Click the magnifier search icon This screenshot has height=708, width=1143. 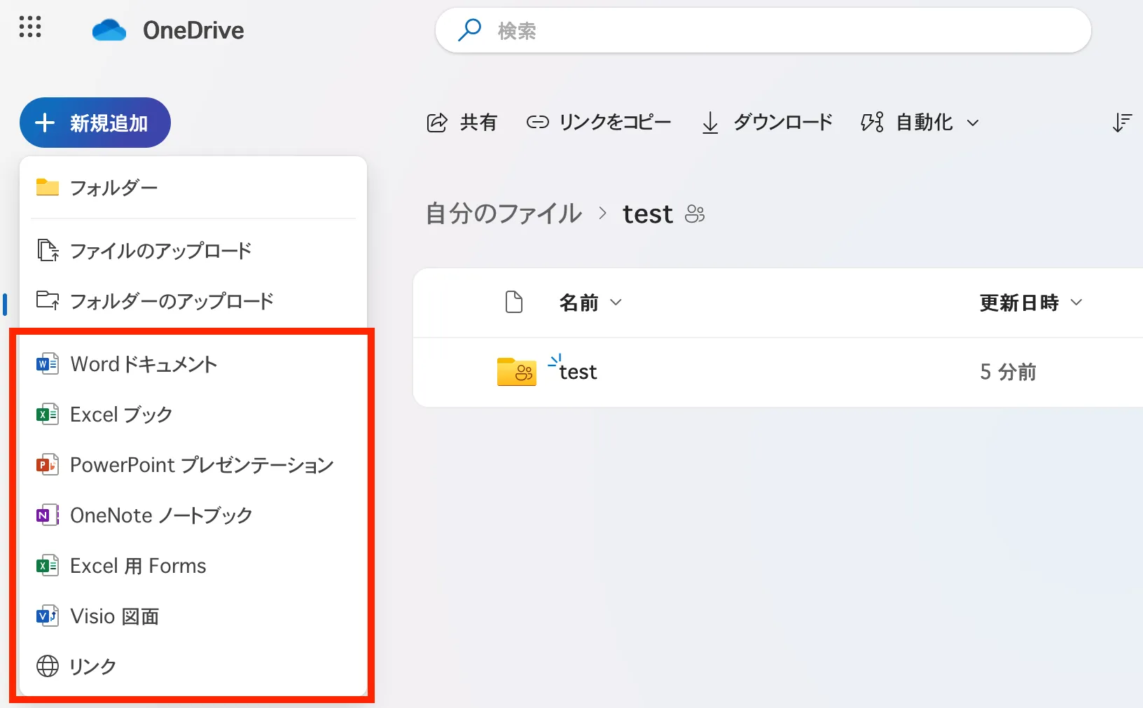(469, 30)
